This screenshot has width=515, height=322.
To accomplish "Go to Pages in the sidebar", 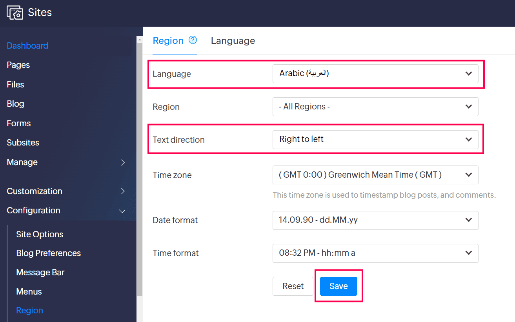I will (18, 65).
